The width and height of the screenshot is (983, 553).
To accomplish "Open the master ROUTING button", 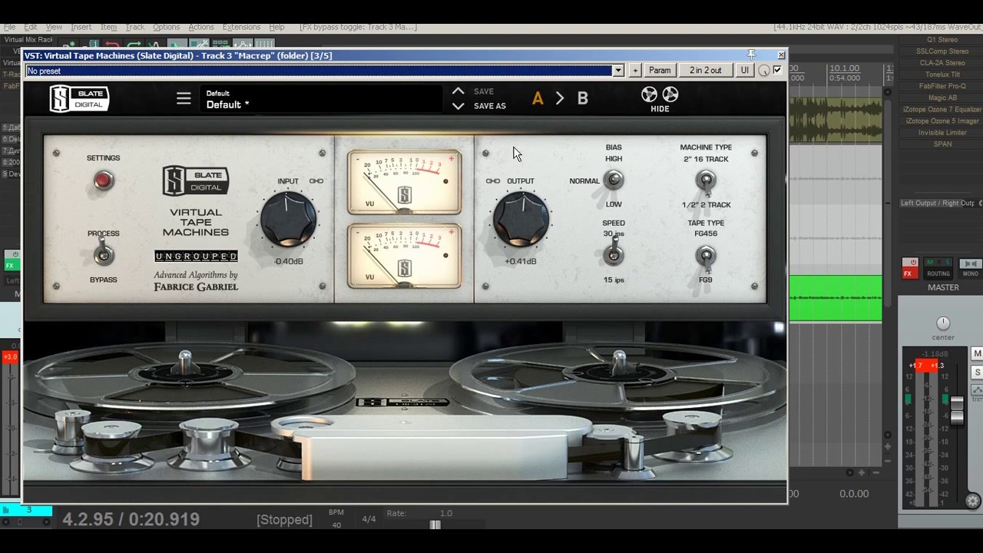I will [x=938, y=268].
